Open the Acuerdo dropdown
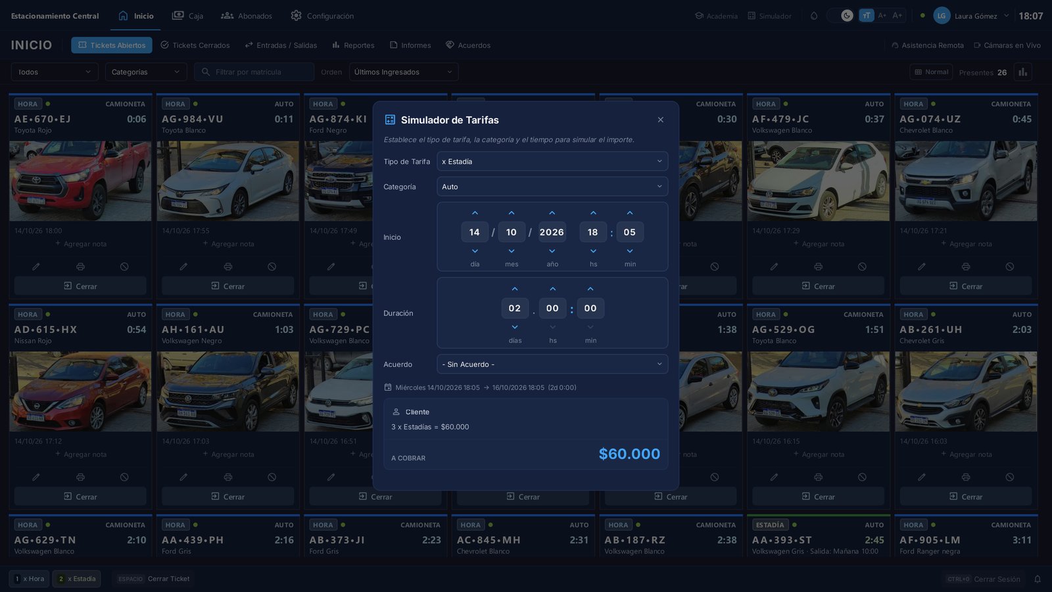The width and height of the screenshot is (1052, 592). click(x=552, y=364)
